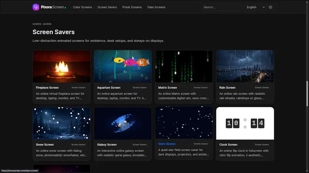
Task: Click the Rain Screen title link
Action: (x=227, y=88)
